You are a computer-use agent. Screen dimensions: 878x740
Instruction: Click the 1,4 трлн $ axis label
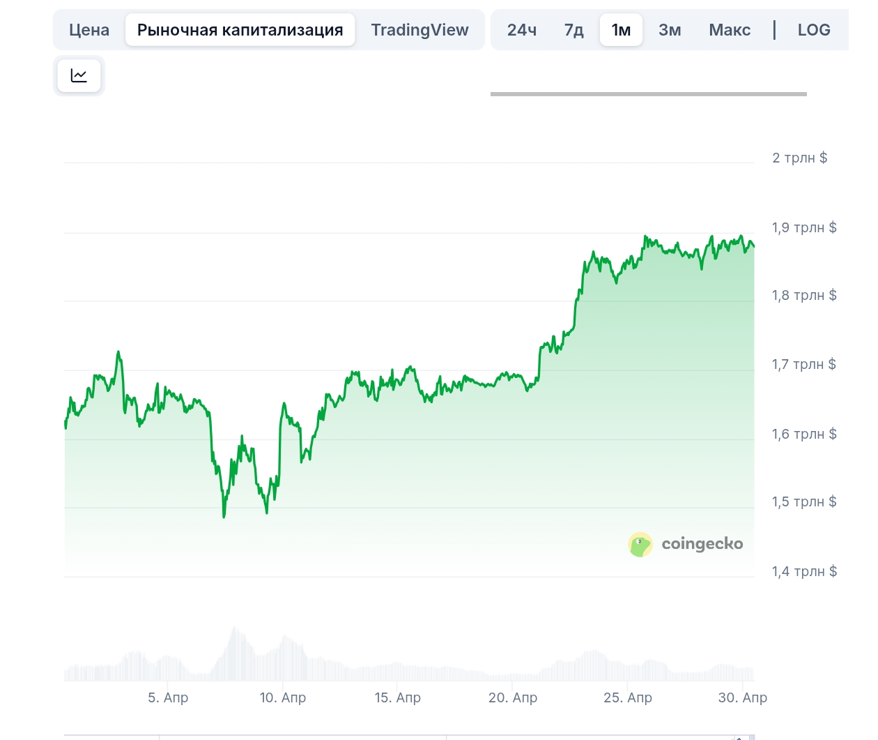tap(804, 571)
